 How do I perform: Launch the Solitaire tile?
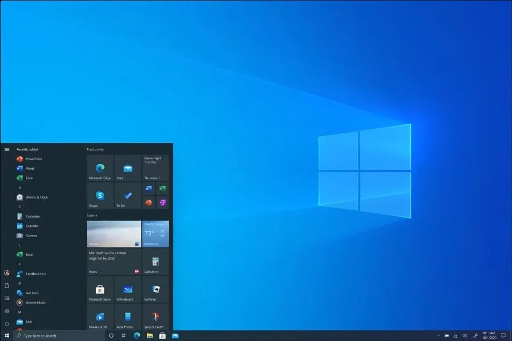(x=155, y=290)
